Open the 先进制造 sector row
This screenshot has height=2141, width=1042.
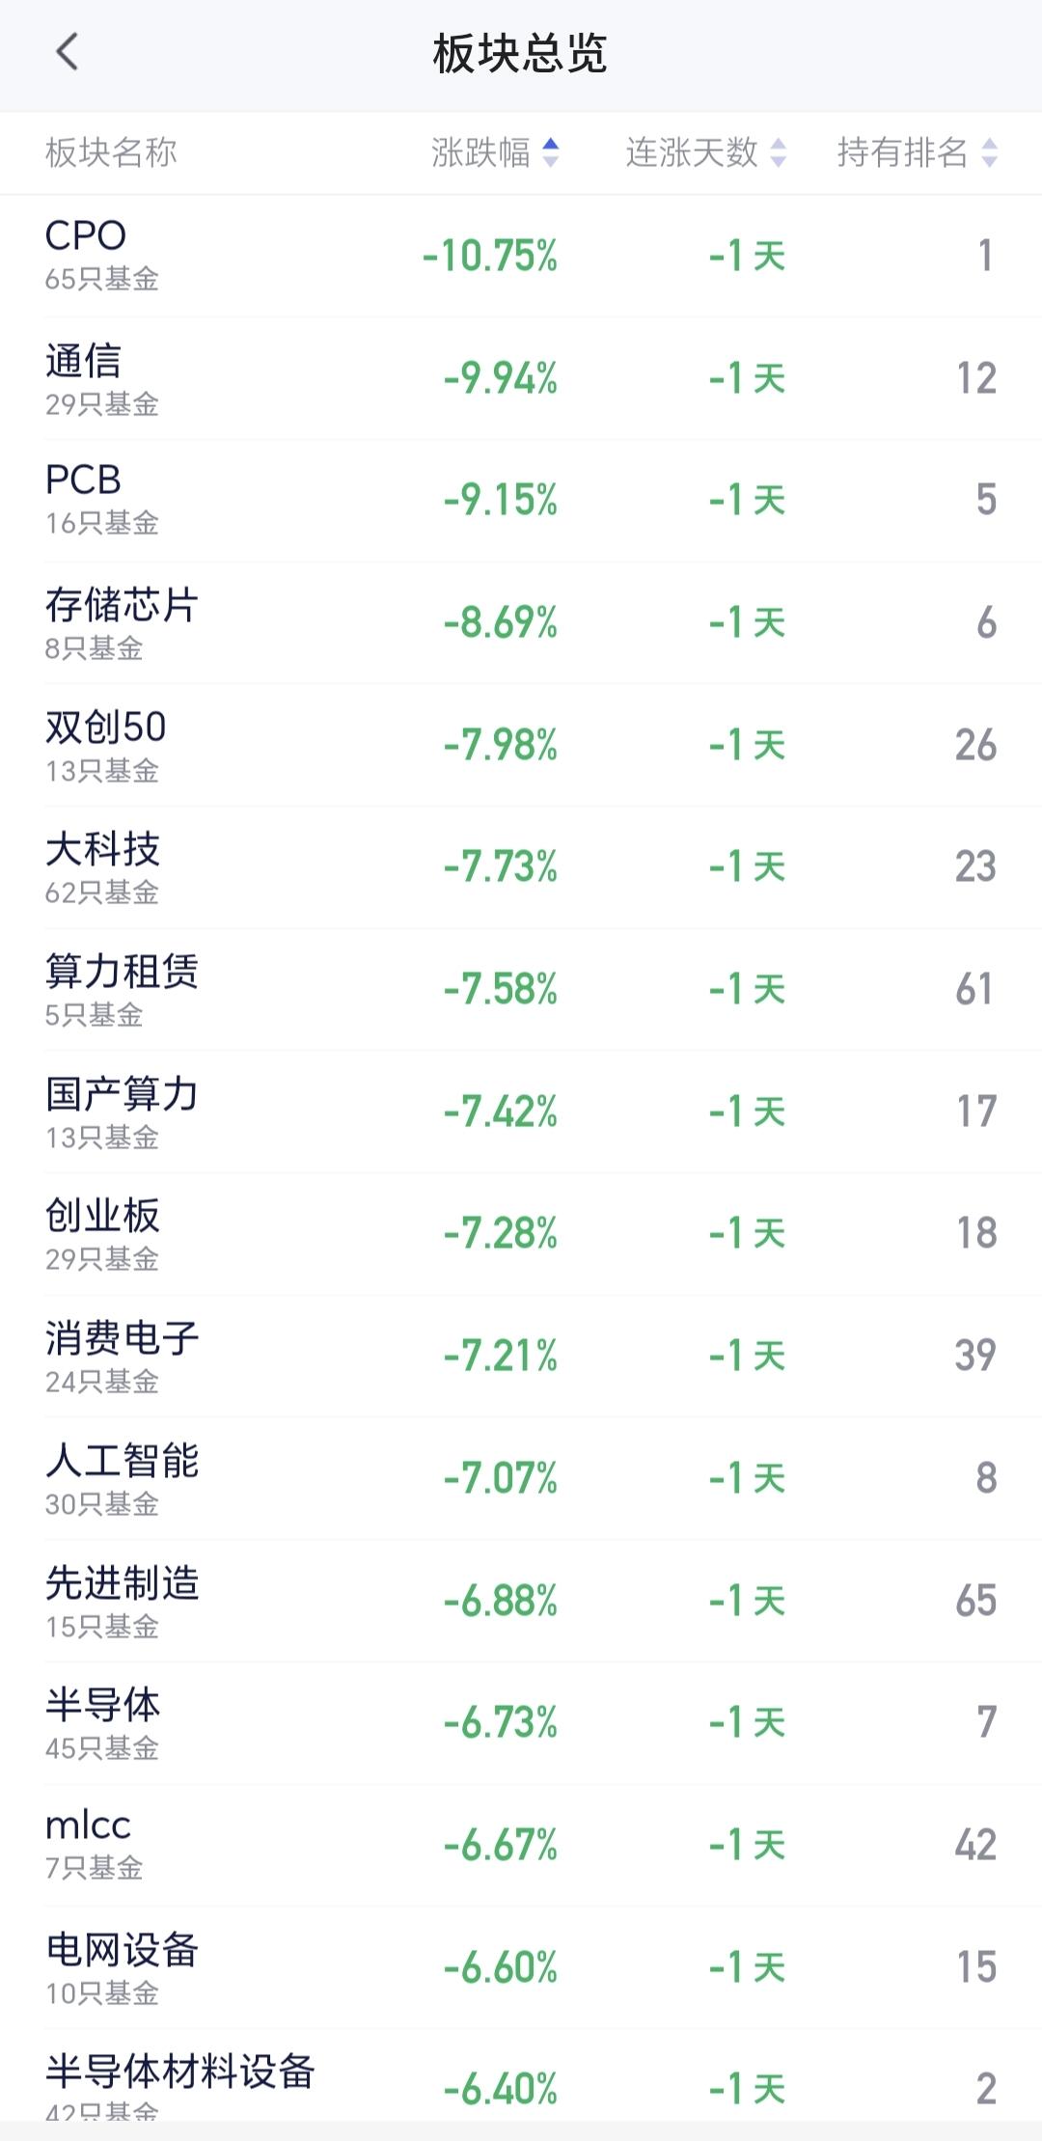pos(521,1601)
